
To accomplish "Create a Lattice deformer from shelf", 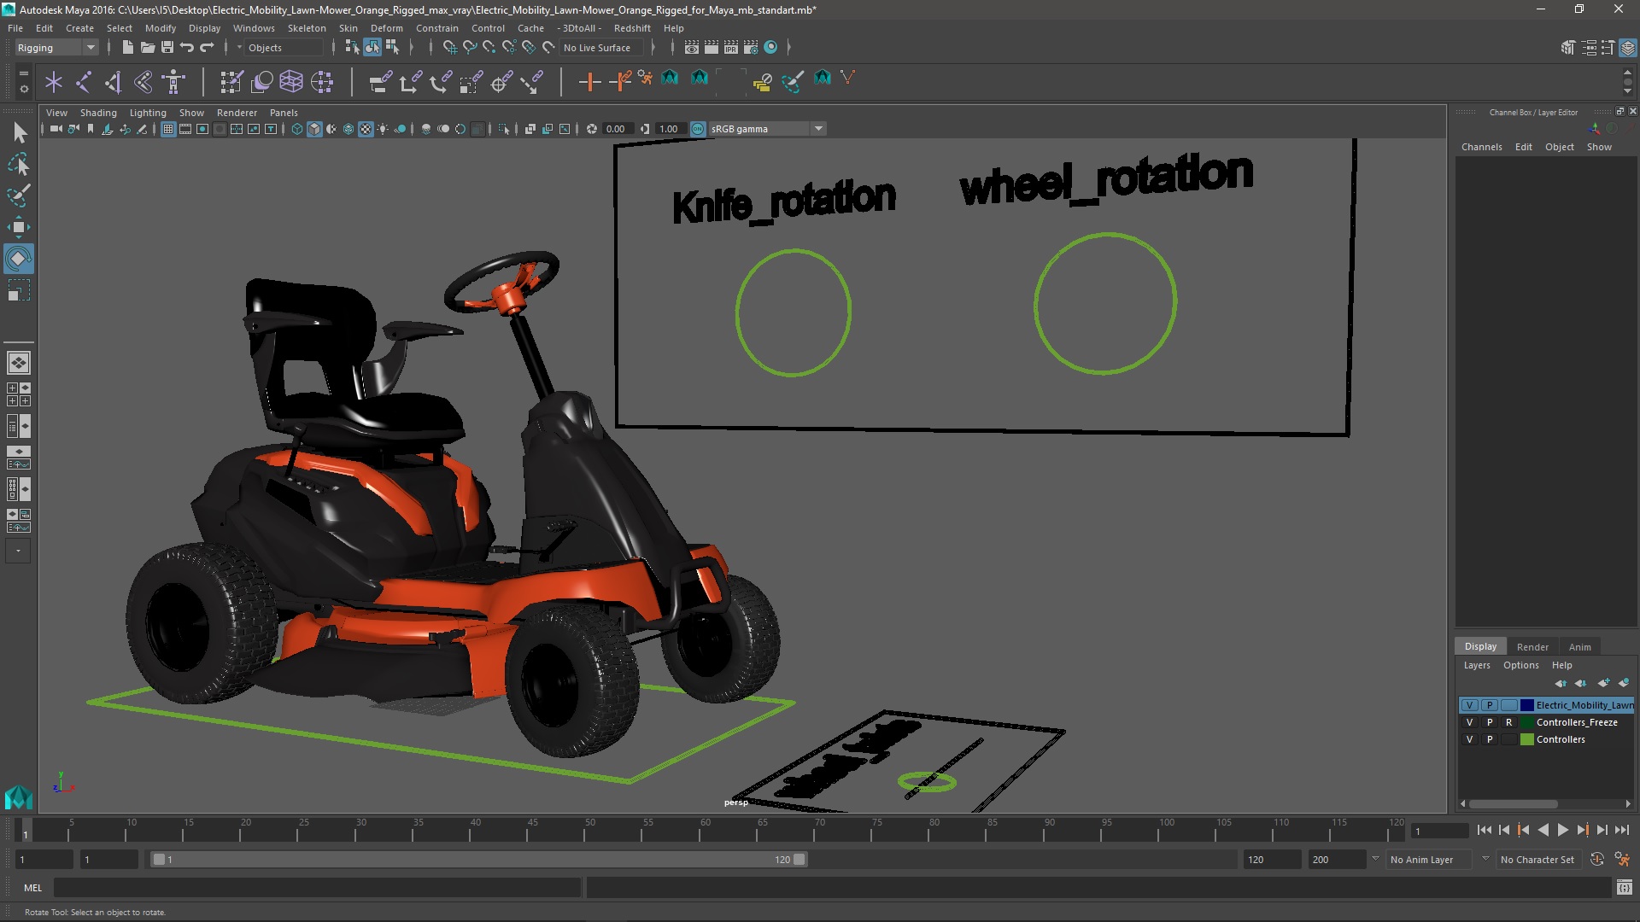I will pos(291,82).
